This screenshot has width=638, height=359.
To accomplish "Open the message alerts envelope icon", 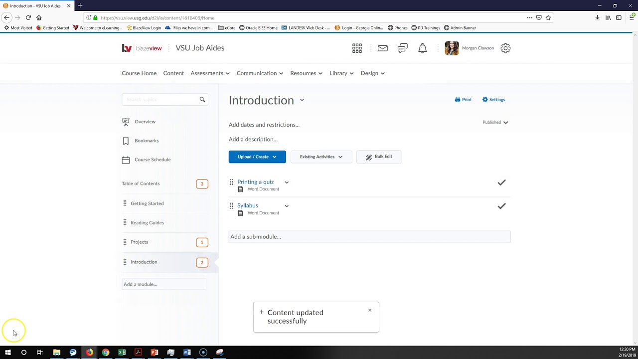I will [x=382, y=48].
